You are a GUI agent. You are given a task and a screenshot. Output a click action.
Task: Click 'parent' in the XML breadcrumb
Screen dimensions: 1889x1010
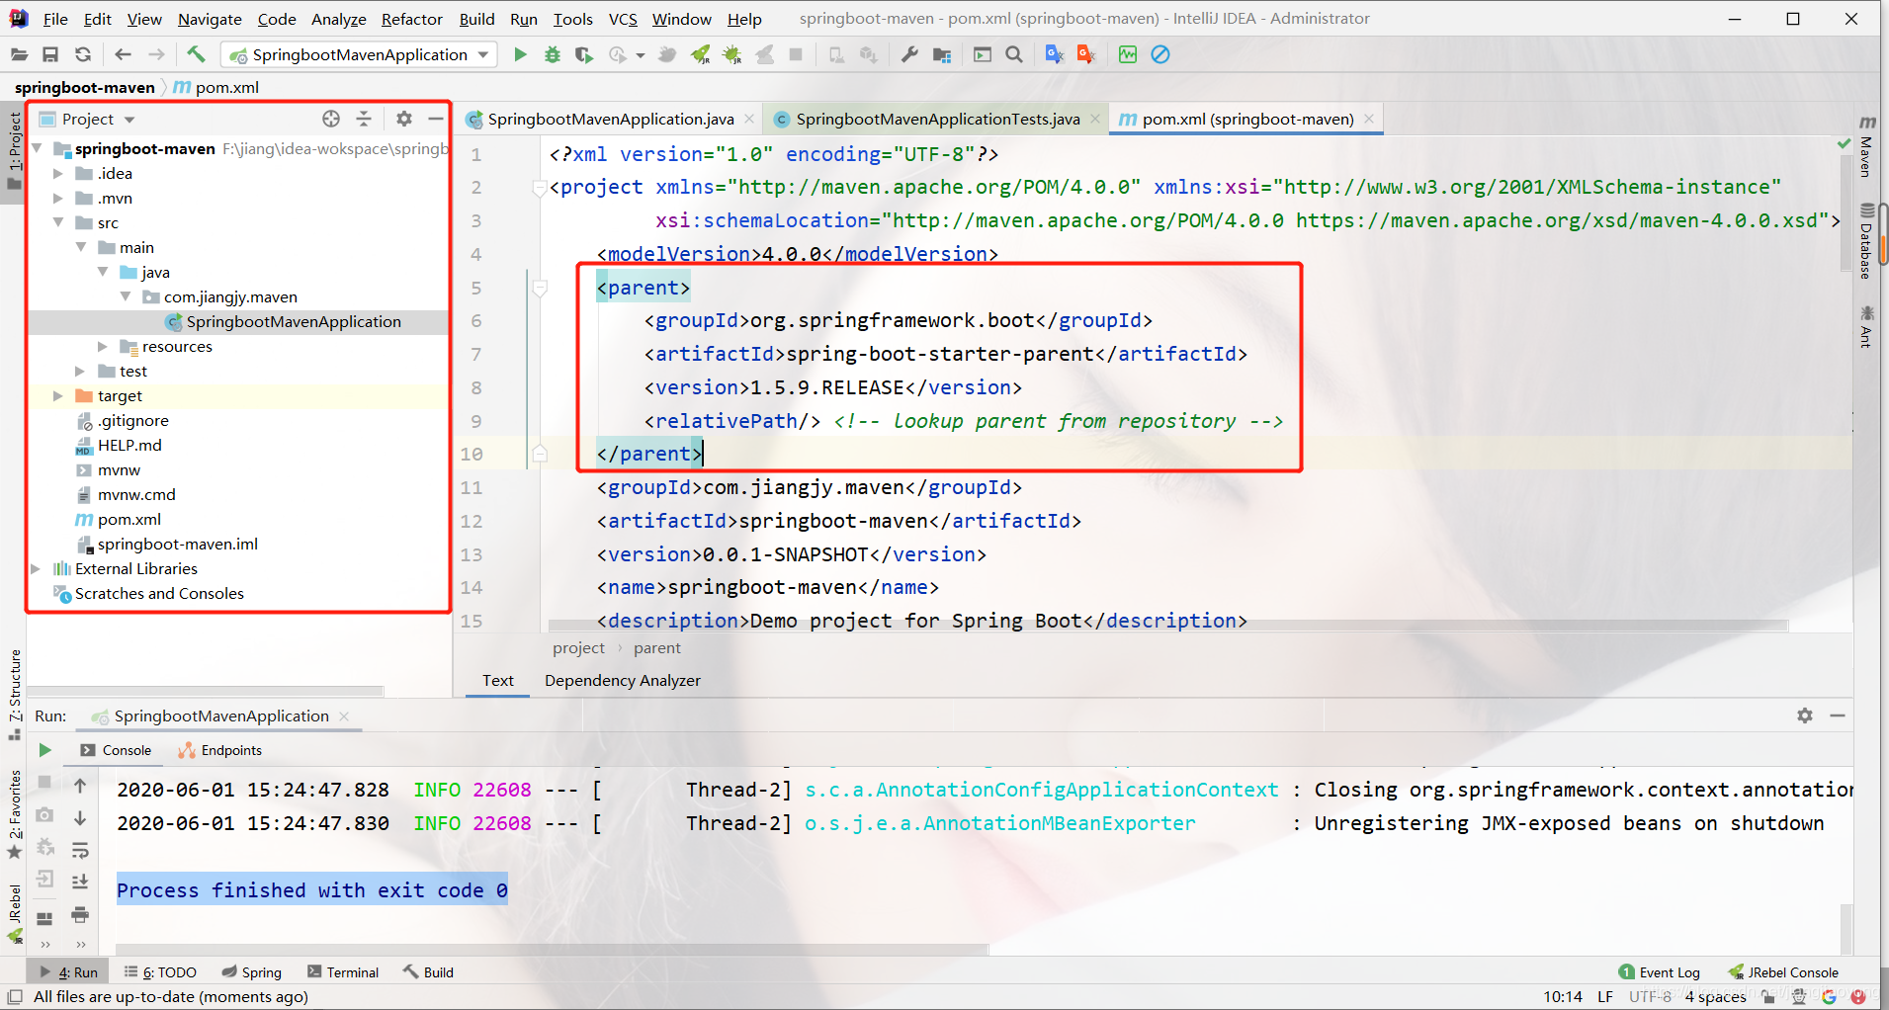(x=657, y=648)
